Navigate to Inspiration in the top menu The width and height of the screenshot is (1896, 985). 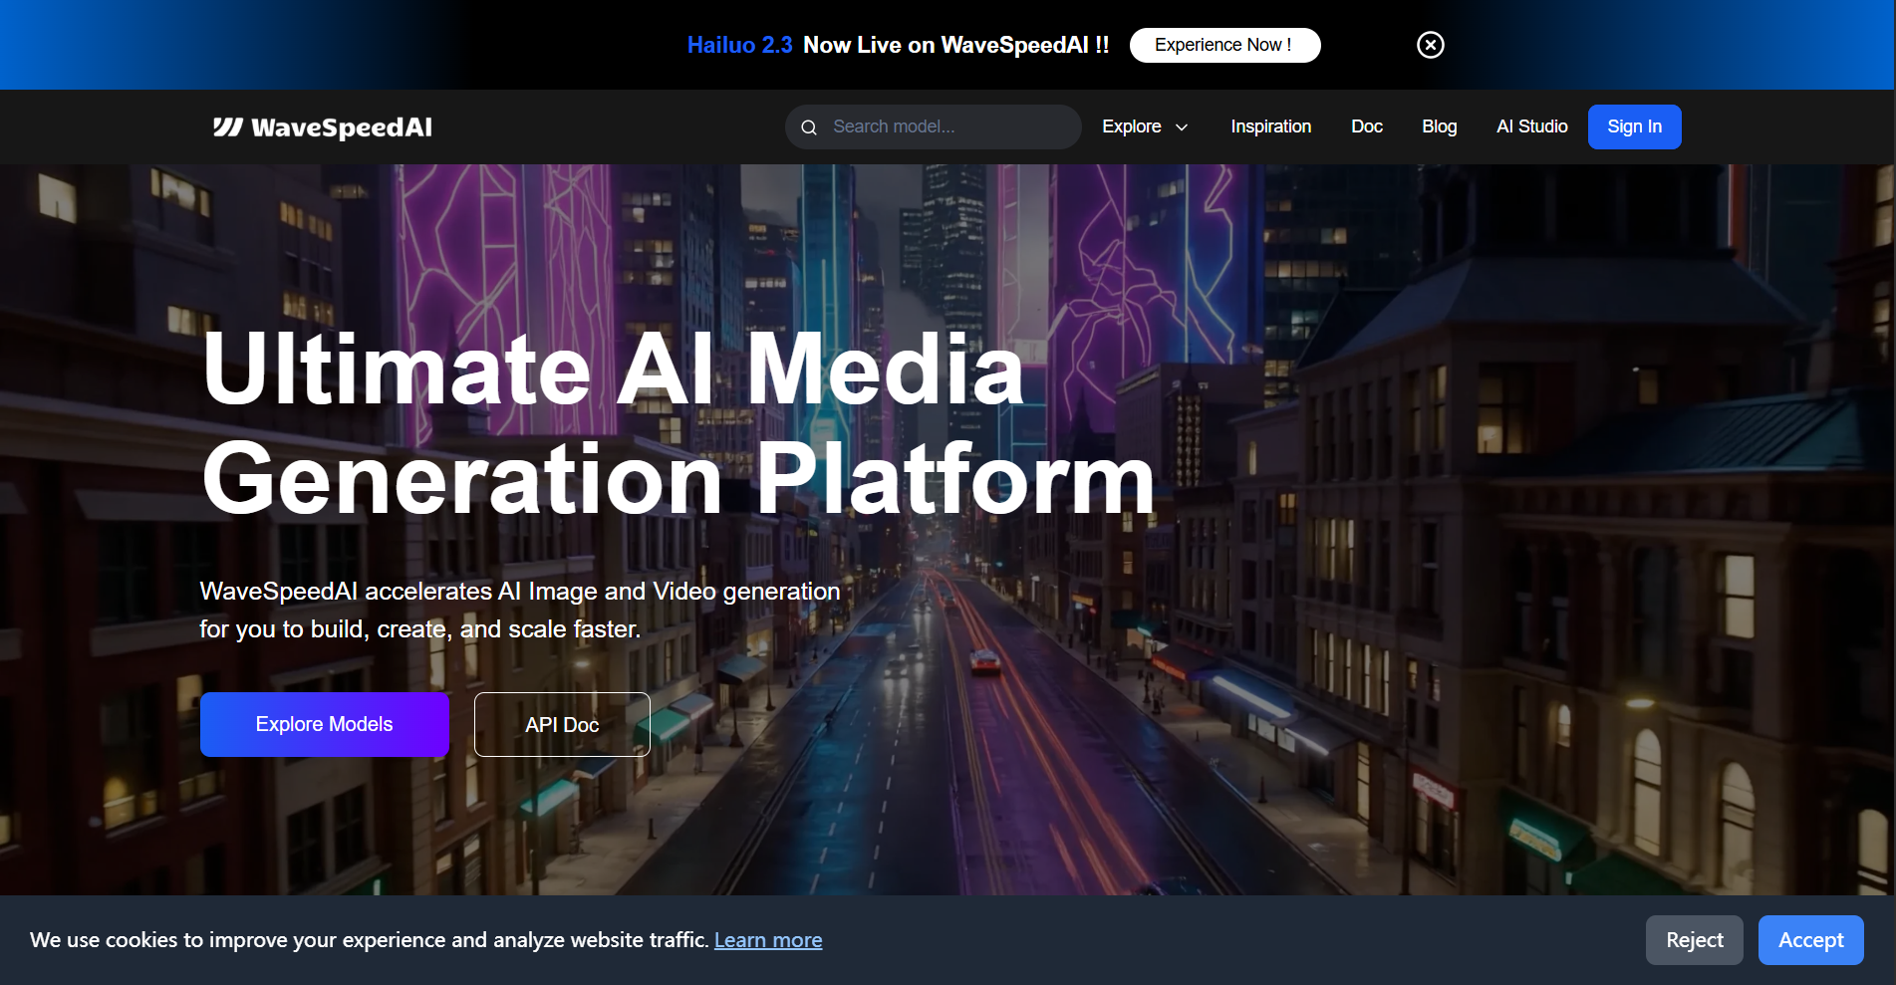1270,126
